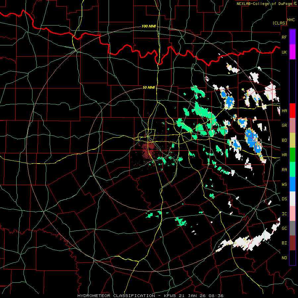Click the 'RA' legend label

(x=284, y=170)
